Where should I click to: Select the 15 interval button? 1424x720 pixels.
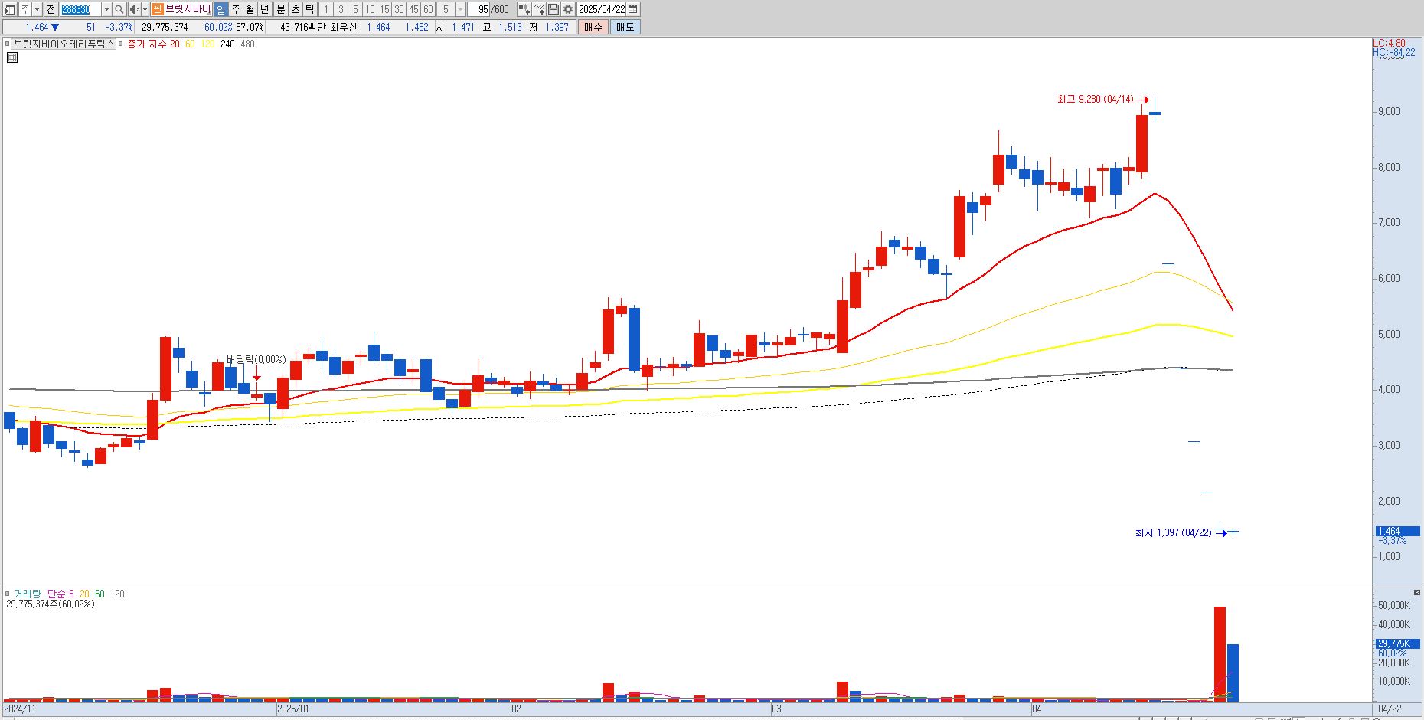coord(384,9)
